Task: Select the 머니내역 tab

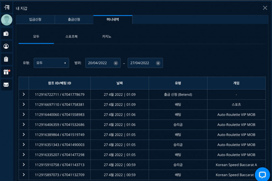Action: point(113,19)
